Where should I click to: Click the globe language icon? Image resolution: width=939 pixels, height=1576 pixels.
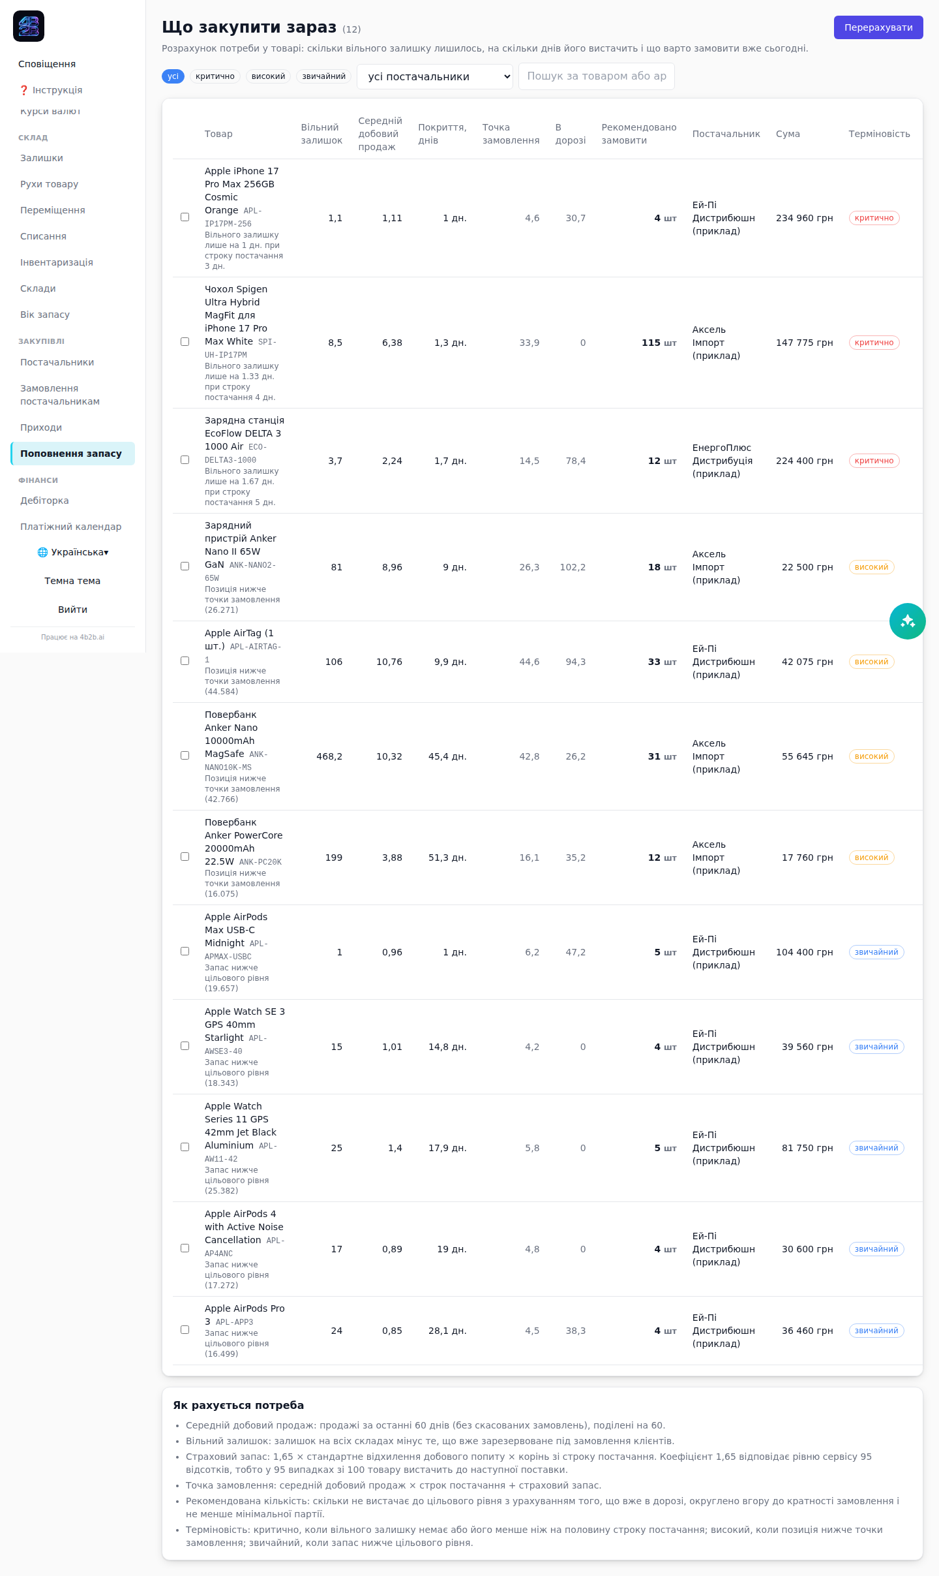click(x=42, y=552)
